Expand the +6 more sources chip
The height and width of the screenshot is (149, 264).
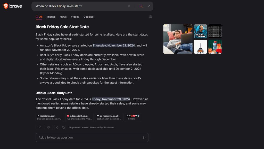(x=133, y=117)
